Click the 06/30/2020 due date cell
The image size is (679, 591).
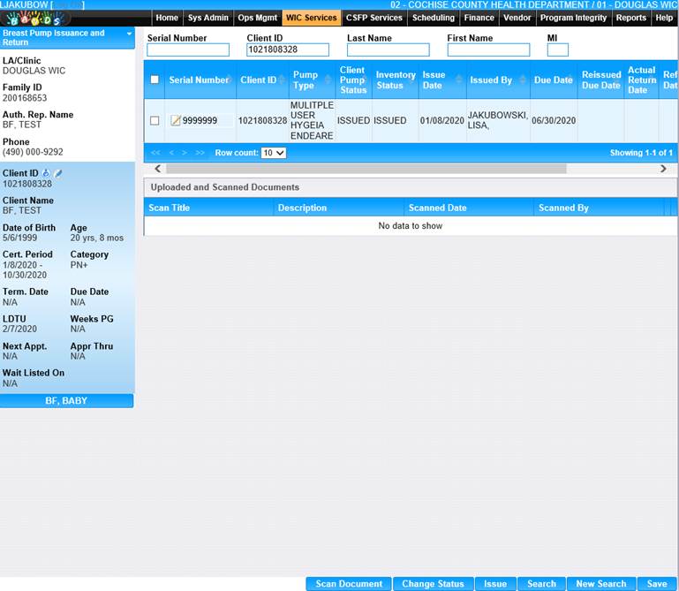click(x=554, y=120)
